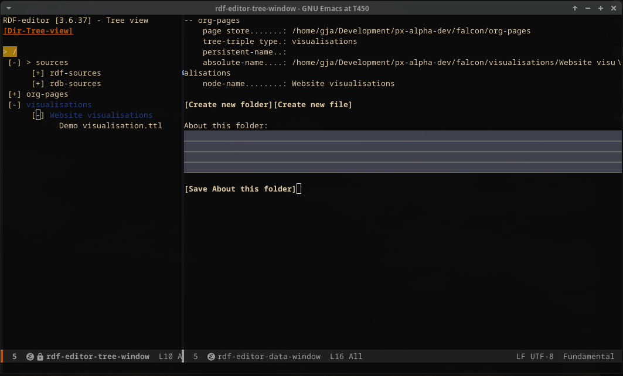Click the Dir-Tree-view link
The height and width of the screenshot is (376, 623).
tap(38, 31)
